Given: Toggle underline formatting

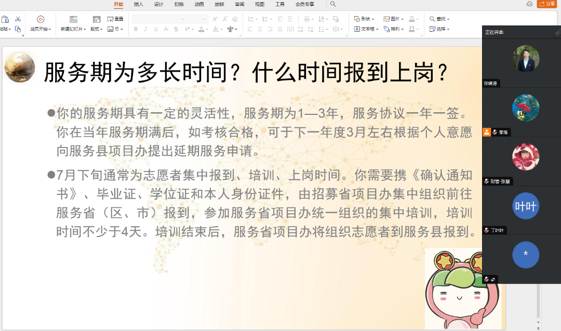Looking at the screenshot, I should click(x=155, y=29).
